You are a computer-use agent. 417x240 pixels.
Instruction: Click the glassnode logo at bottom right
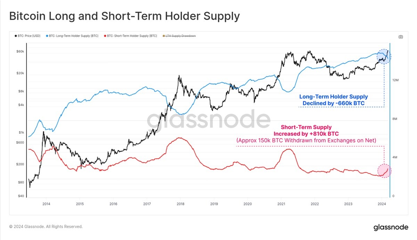coord(391,227)
